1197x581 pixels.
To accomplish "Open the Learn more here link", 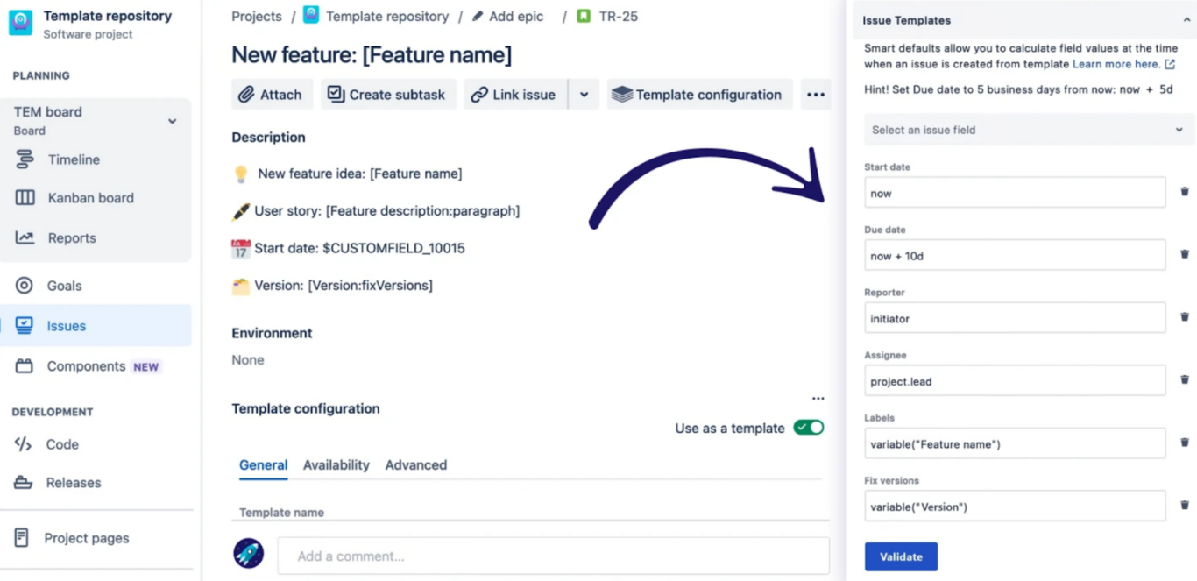I will (1118, 63).
